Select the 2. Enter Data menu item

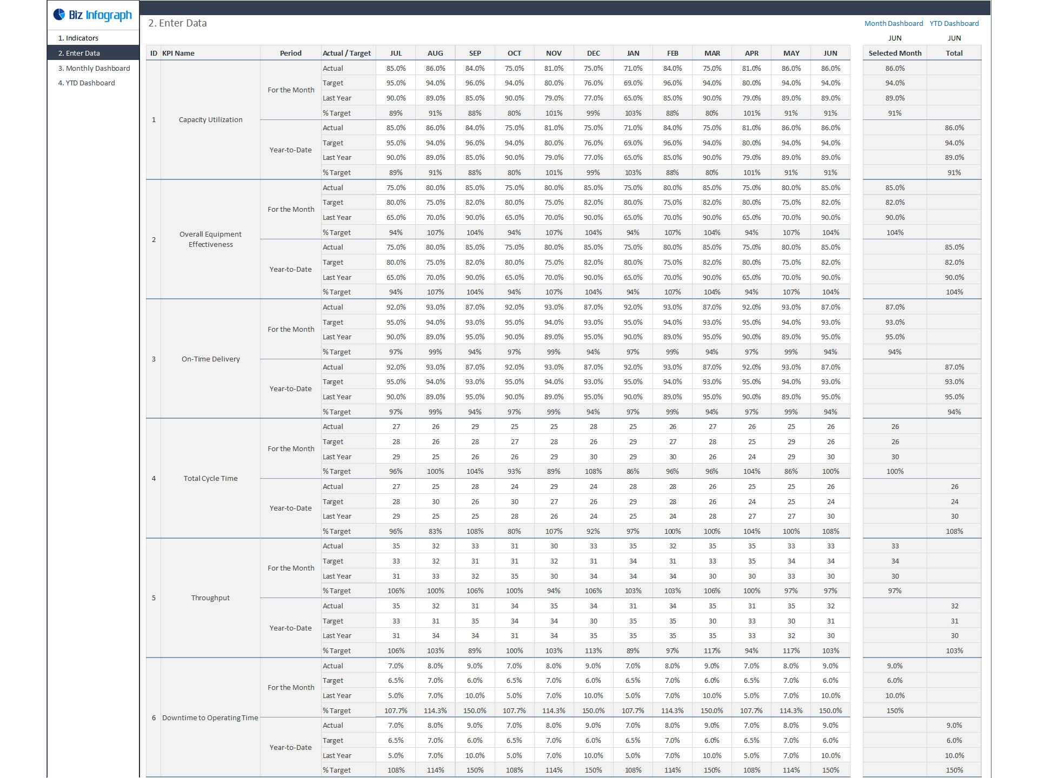93,53
